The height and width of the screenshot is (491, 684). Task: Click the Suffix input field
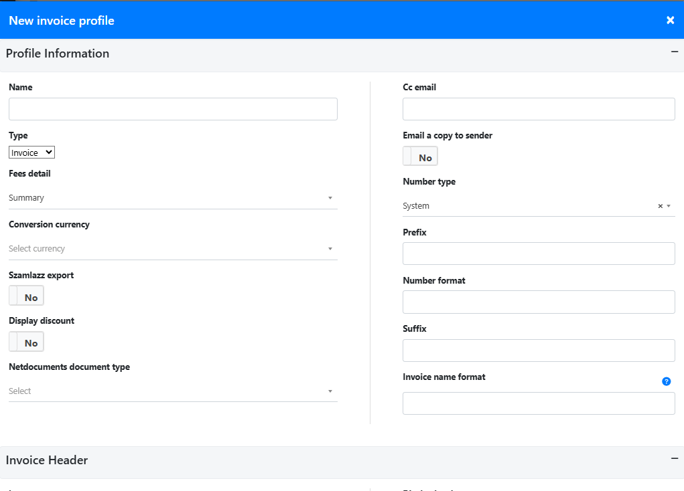[x=539, y=350]
